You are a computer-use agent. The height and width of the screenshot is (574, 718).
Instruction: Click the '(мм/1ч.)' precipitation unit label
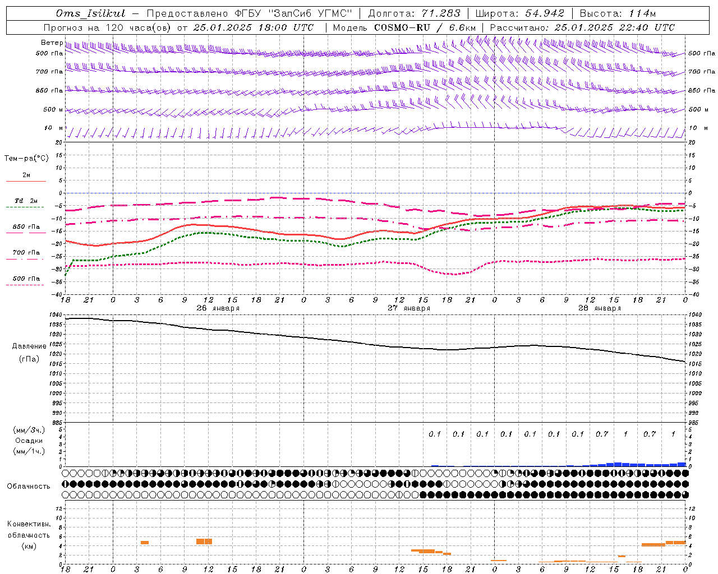pos(29,451)
